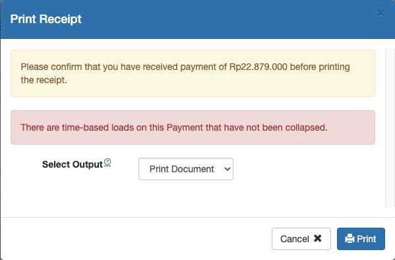
Task: Dismiss the Print Receipt dialog with the header X
Action: (x=380, y=13)
